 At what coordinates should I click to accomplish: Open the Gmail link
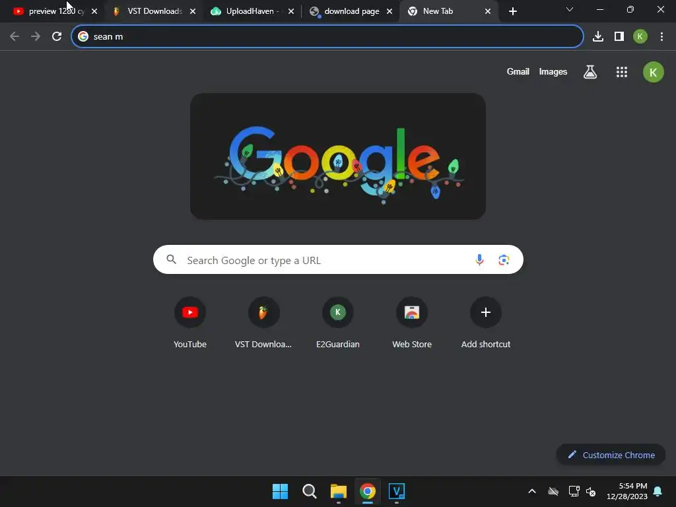point(518,71)
